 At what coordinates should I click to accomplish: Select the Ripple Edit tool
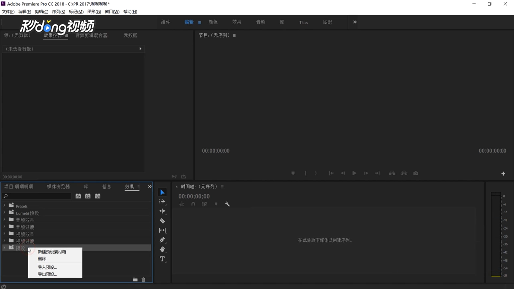[162, 211]
